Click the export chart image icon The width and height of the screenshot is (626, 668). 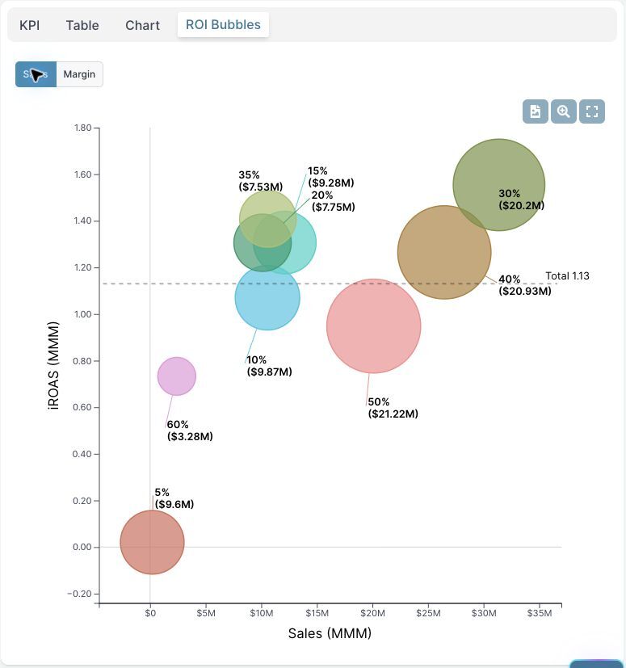(x=536, y=111)
